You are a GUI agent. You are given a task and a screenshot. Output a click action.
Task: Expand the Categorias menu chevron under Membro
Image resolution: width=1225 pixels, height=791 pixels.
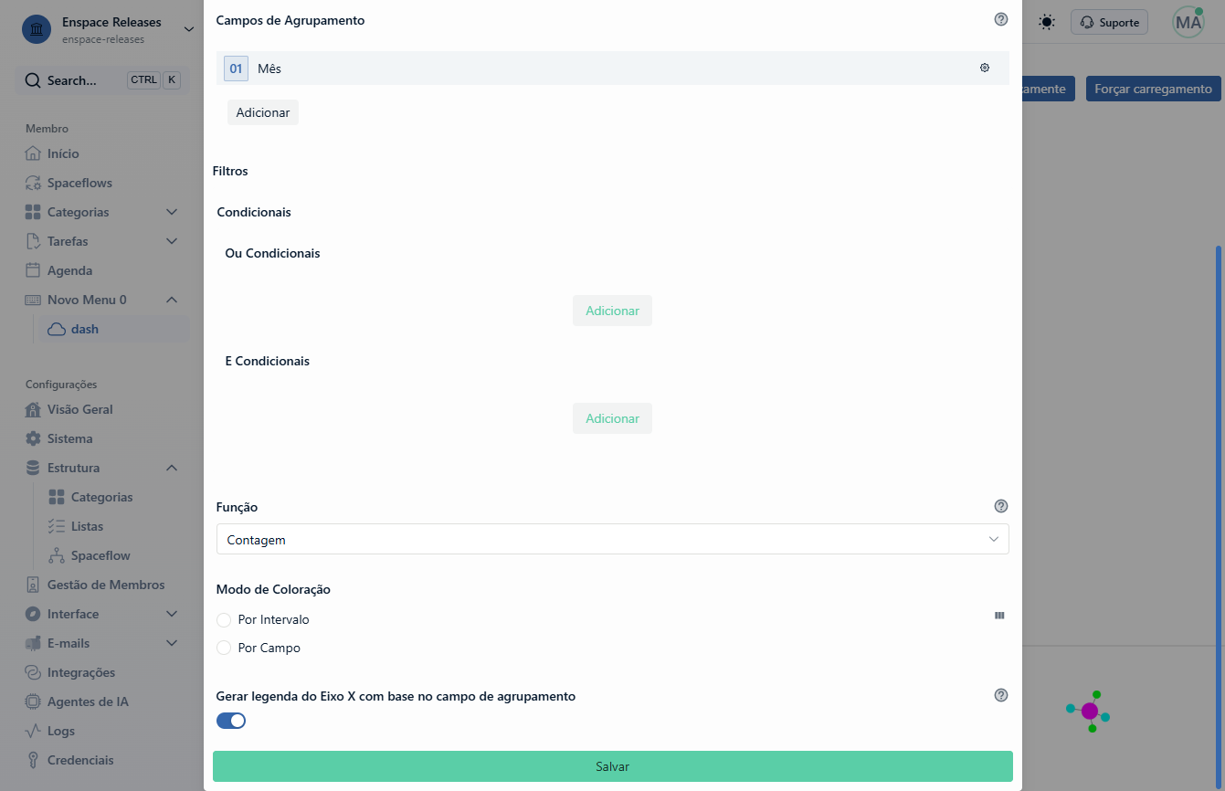(172, 212)
